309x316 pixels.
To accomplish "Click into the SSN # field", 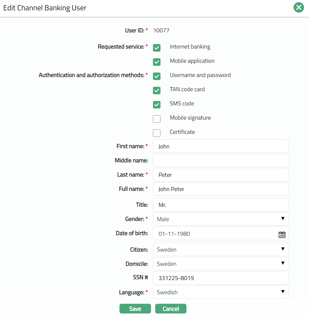I will coord(221,278).
